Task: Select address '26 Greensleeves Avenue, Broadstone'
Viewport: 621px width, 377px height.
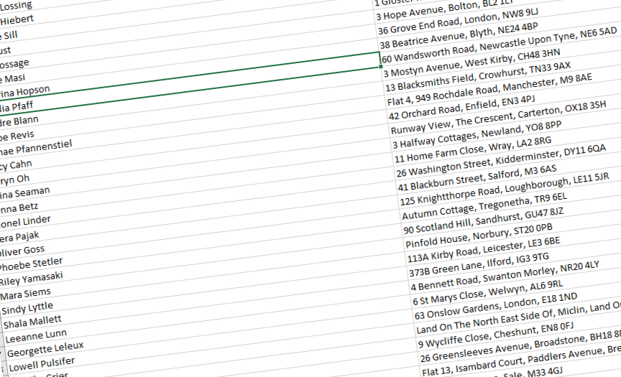Action: (520, 347)
